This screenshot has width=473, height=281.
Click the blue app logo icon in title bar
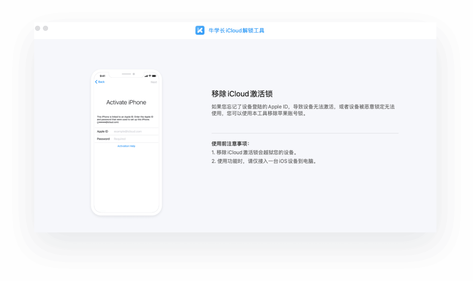pyautogui.click(x=200, y=30)
